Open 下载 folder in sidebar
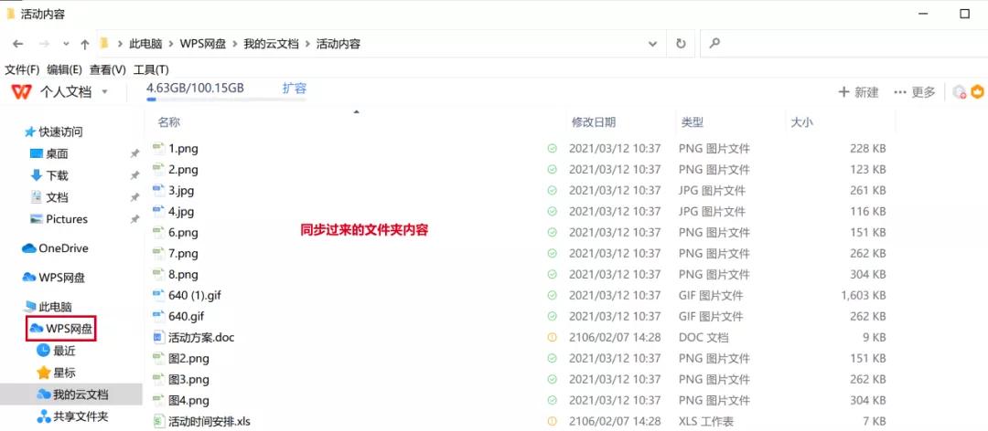Screen dimensions: 988x431 (x=49, y=175)
